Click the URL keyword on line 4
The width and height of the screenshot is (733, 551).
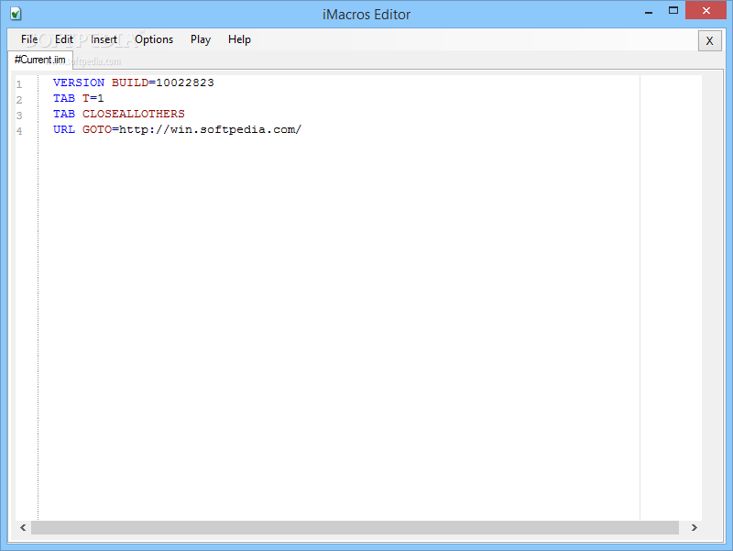tap(64, 129)
